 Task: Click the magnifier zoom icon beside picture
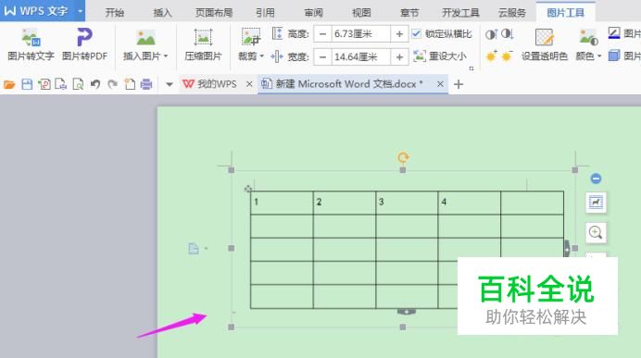pos(596,233)
